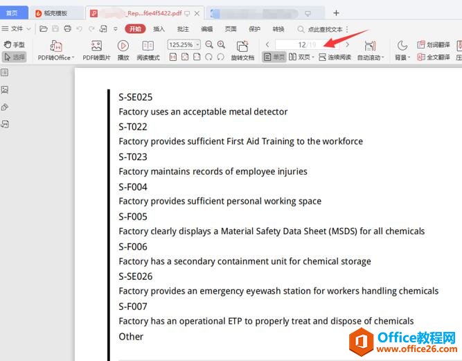462x361 pixels.
Task: Open the bottom left-sidebar panel icon
Action: pos(4,124)
